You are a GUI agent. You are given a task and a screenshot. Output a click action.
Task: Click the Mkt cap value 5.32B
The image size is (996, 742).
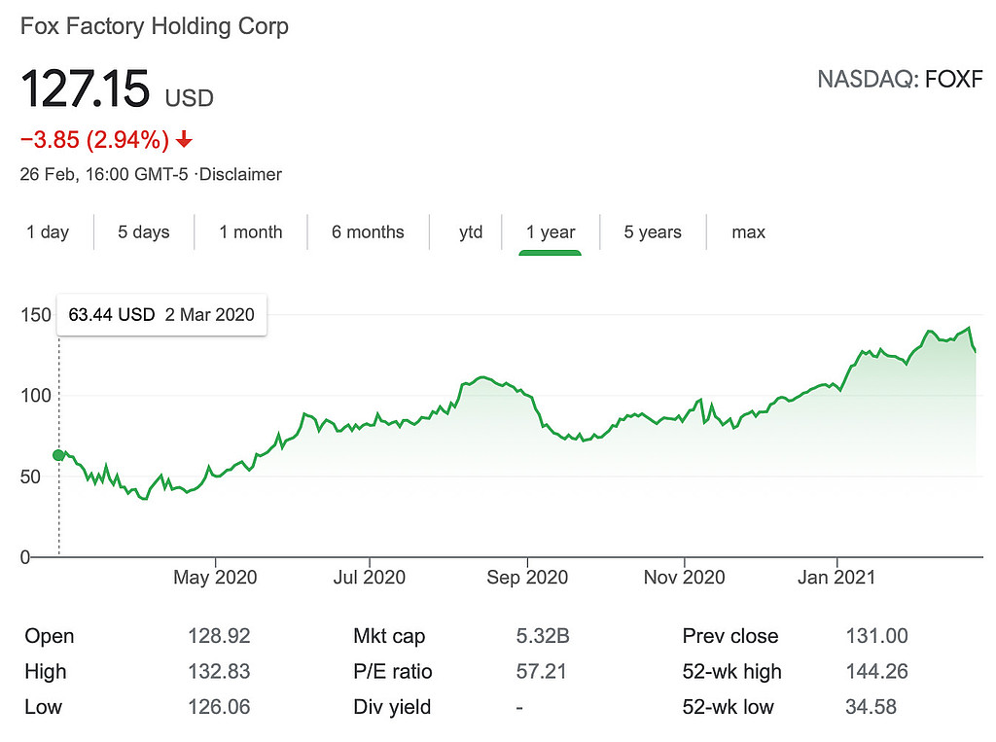[x=543, y=637]
